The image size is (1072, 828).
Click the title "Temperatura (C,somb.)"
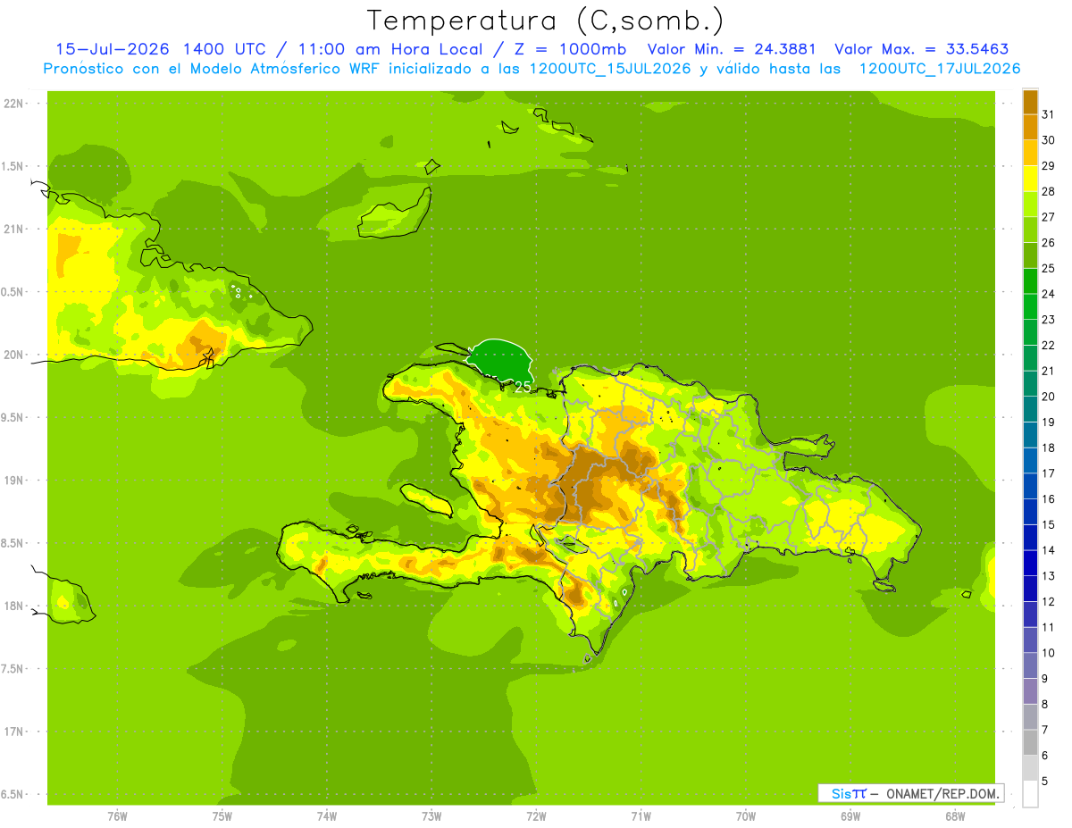(x=545, y=21)
